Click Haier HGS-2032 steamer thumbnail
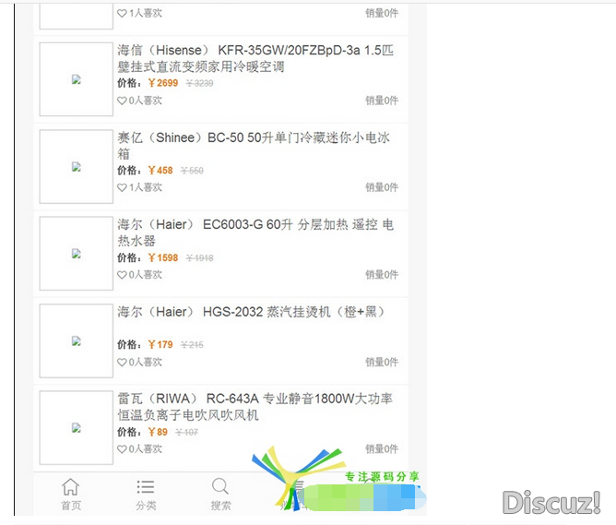 click(x=77, y=341)
